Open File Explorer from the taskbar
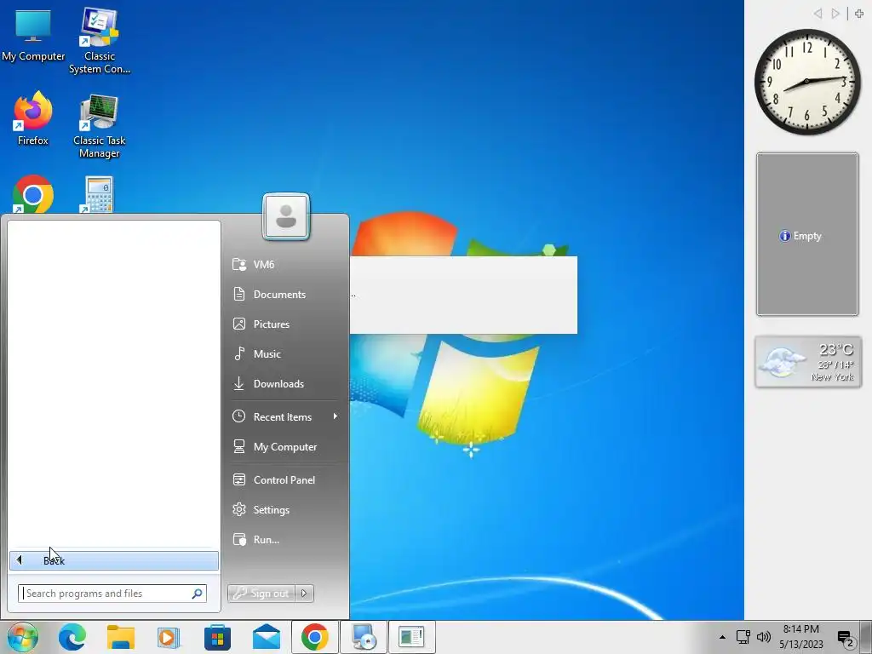Screen dimensions: 872x654 (121, 637)
